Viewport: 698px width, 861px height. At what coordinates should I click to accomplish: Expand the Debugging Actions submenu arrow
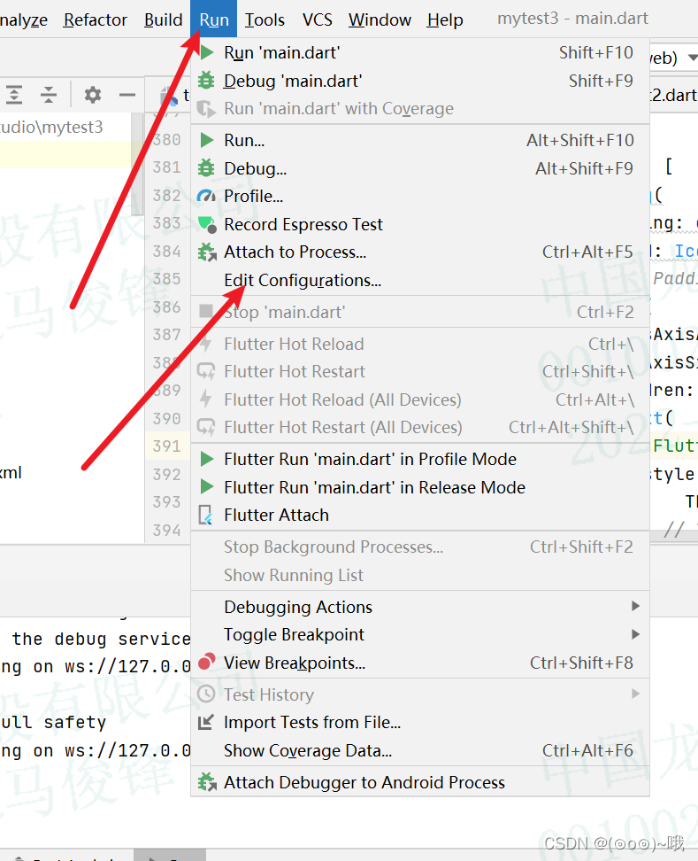point(635,606)
